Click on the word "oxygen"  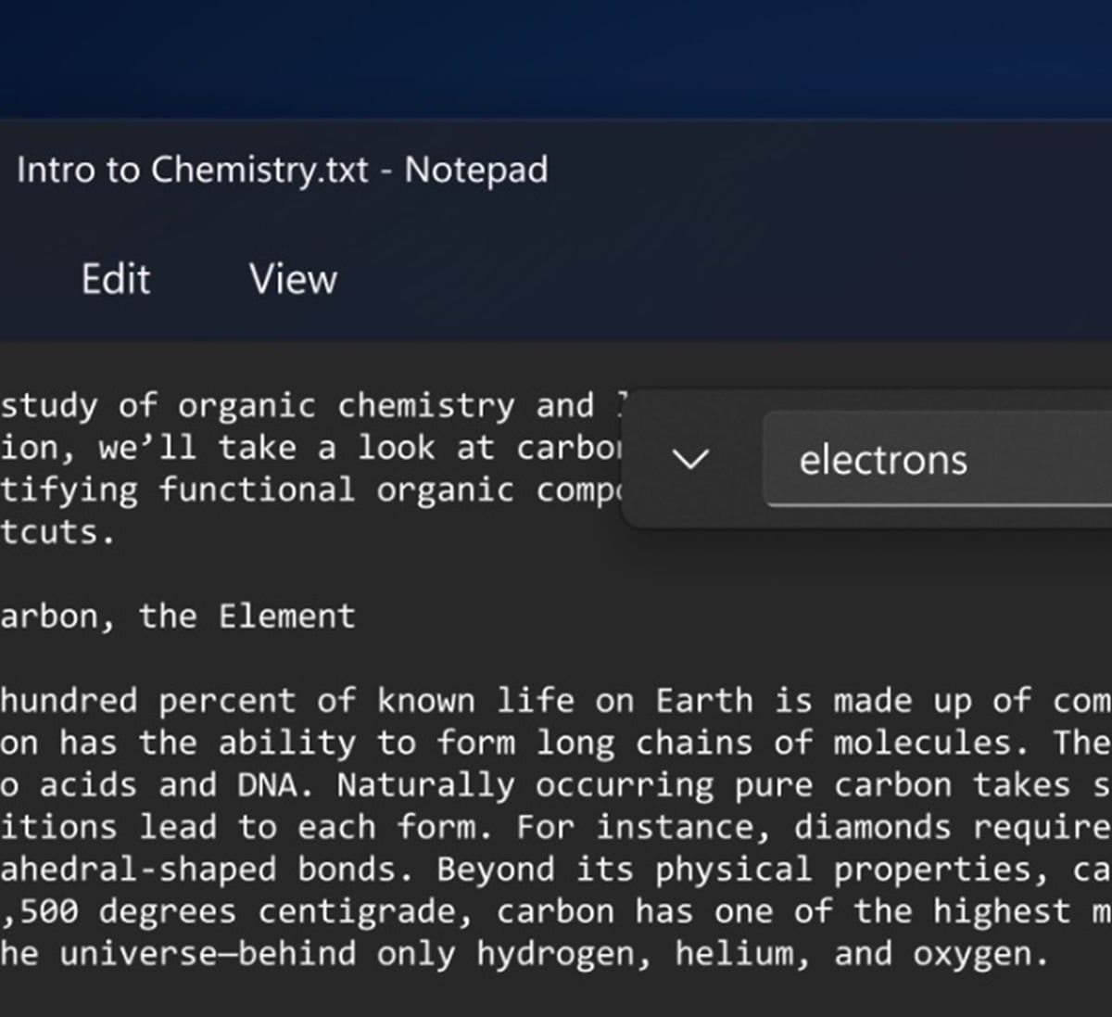[x=970, y=954]
